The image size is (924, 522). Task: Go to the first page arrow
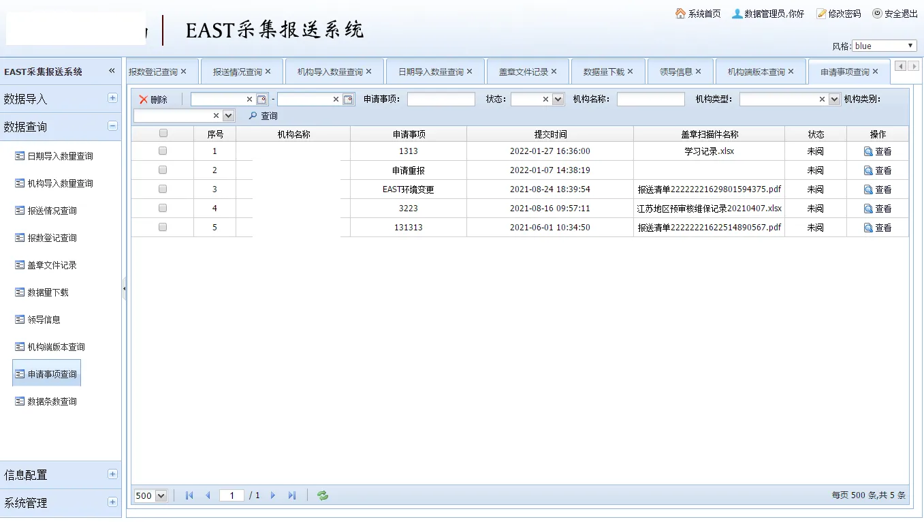[189, 495]
